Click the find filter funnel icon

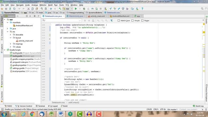coord(111,20)
